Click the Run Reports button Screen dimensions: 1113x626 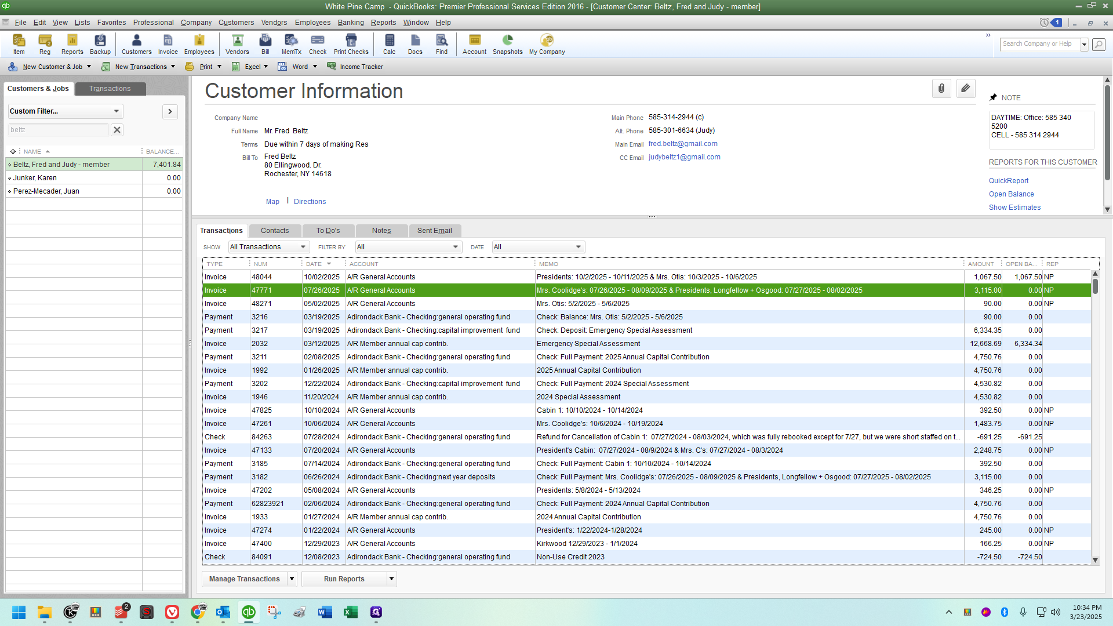[344, 579]
